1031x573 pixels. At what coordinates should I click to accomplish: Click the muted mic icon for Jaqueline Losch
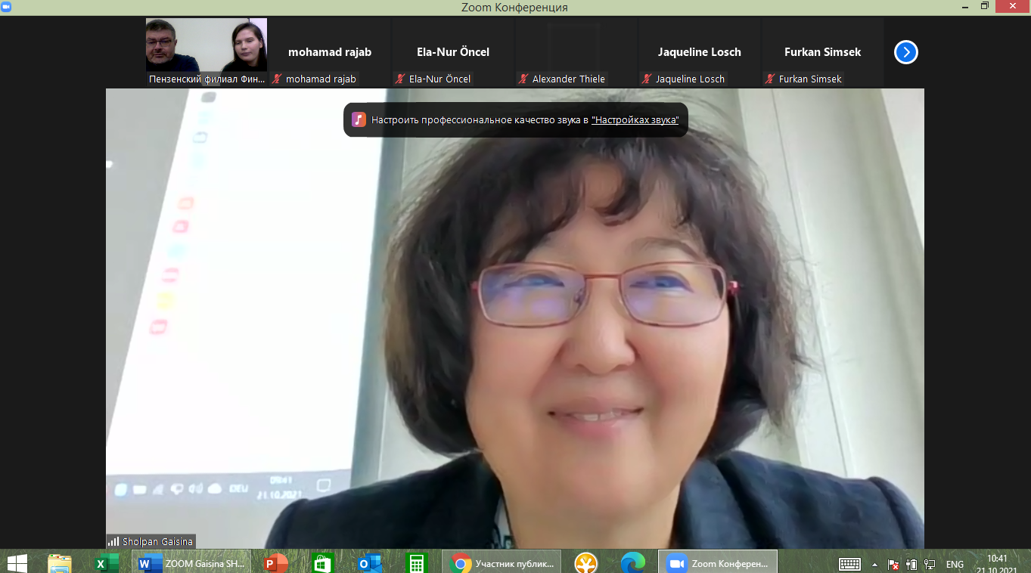[647, 79]
